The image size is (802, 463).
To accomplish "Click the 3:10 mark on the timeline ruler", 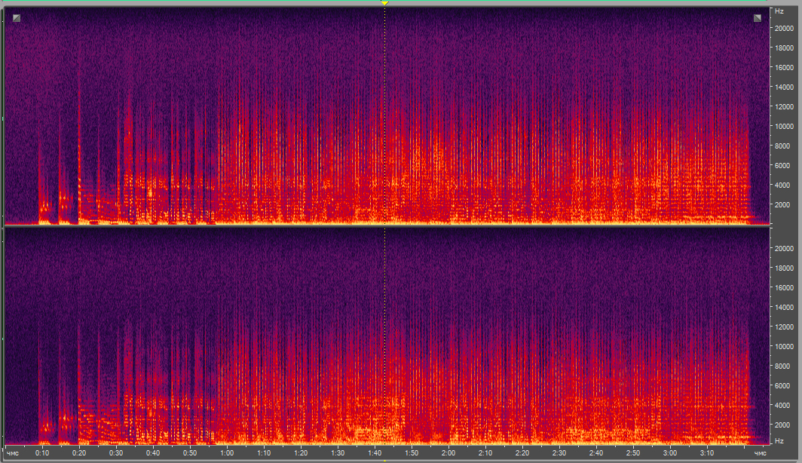I will [x=707, y=453].
